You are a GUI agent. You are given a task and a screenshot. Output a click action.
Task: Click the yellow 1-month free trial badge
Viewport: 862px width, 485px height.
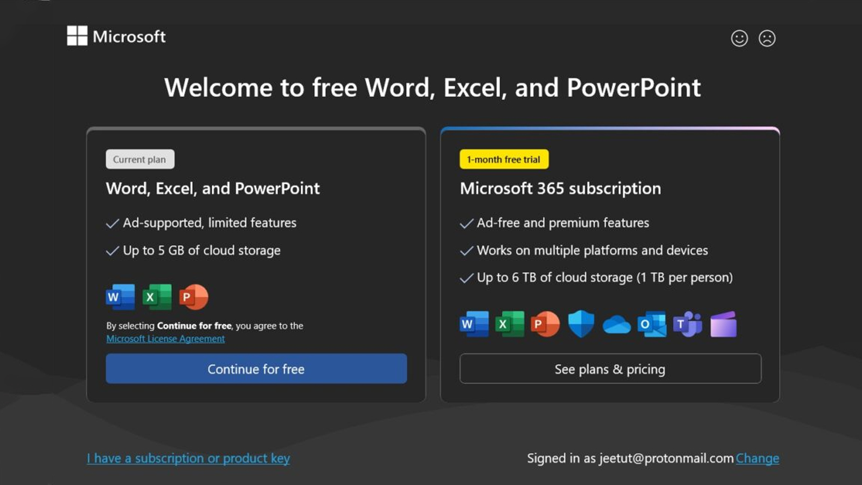click(x=504, y=160)
